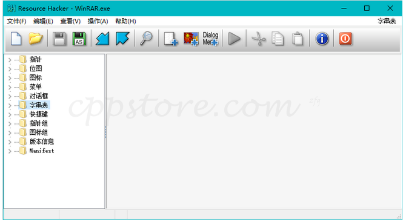Screen dimensions: 403x220
Task: Click the Paste clipboard icon
Action: (298, 39)
